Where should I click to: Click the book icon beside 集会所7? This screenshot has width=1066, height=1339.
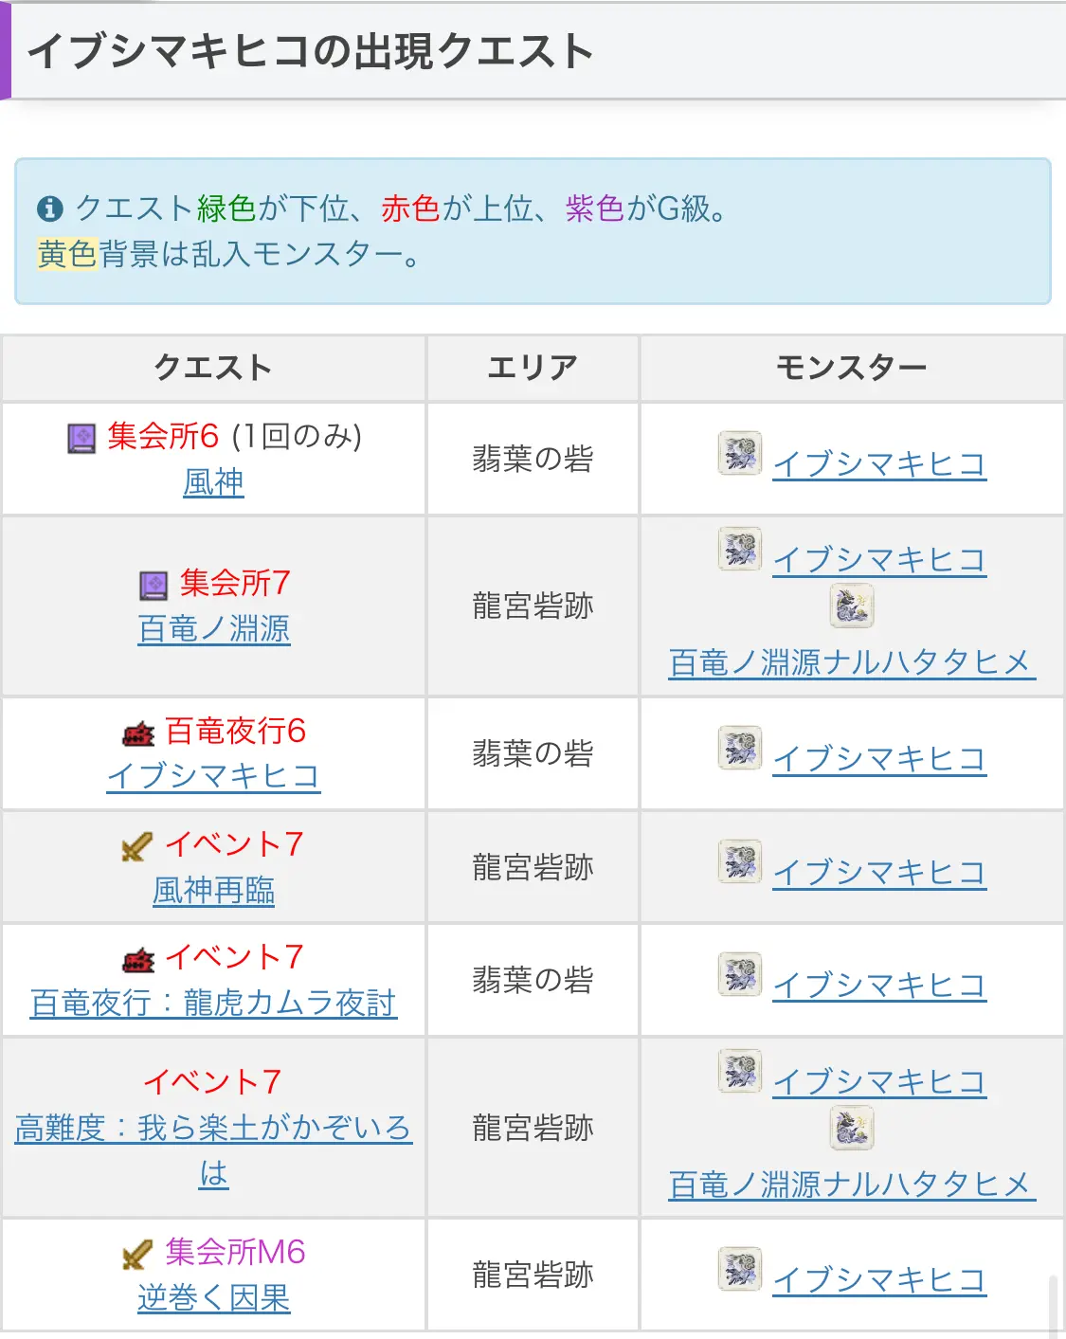click(154, 585)
